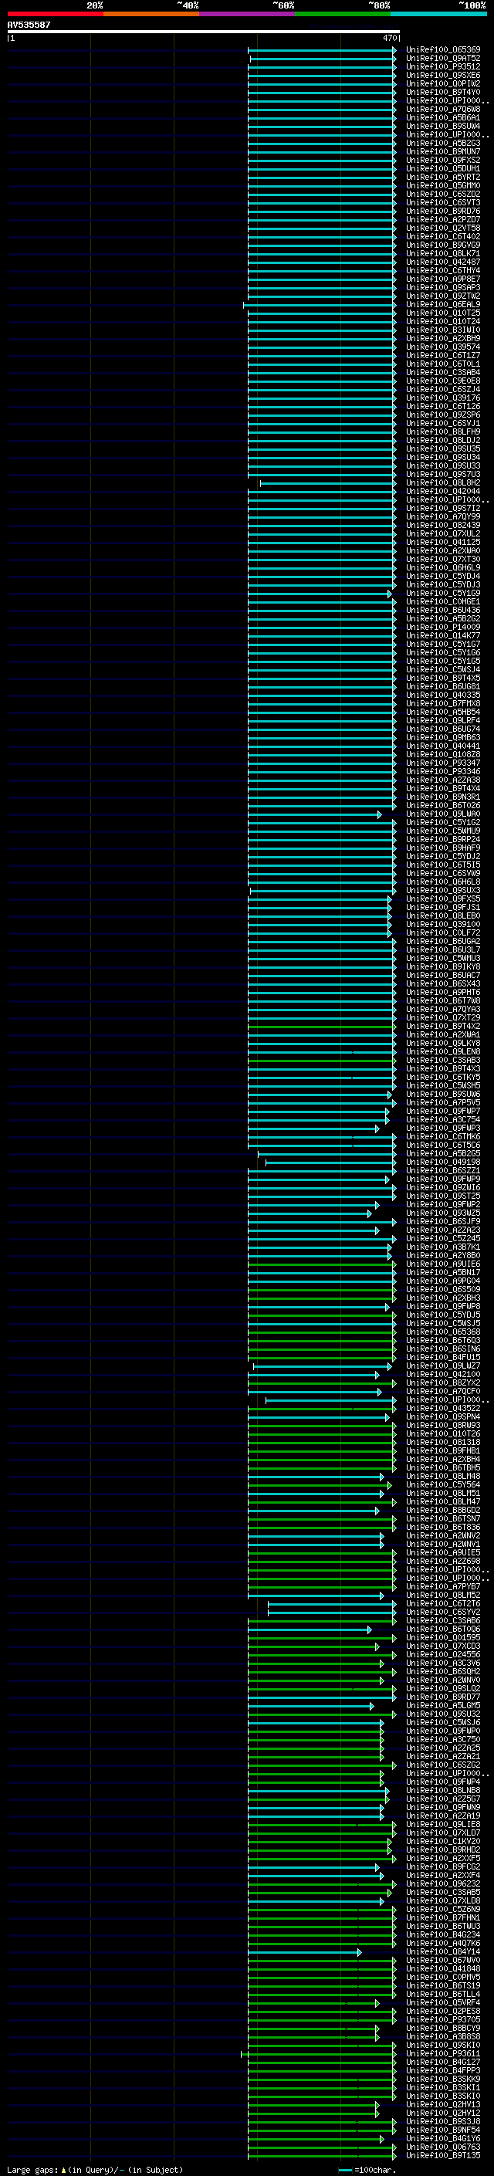
Task: Open hit UniRef100_C3SAB3
Action: pos(443,1060)
